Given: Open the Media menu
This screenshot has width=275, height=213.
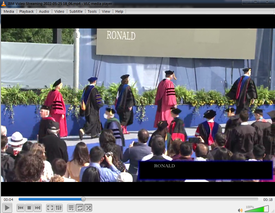Looking at the screenshot, I should (9, 11).
